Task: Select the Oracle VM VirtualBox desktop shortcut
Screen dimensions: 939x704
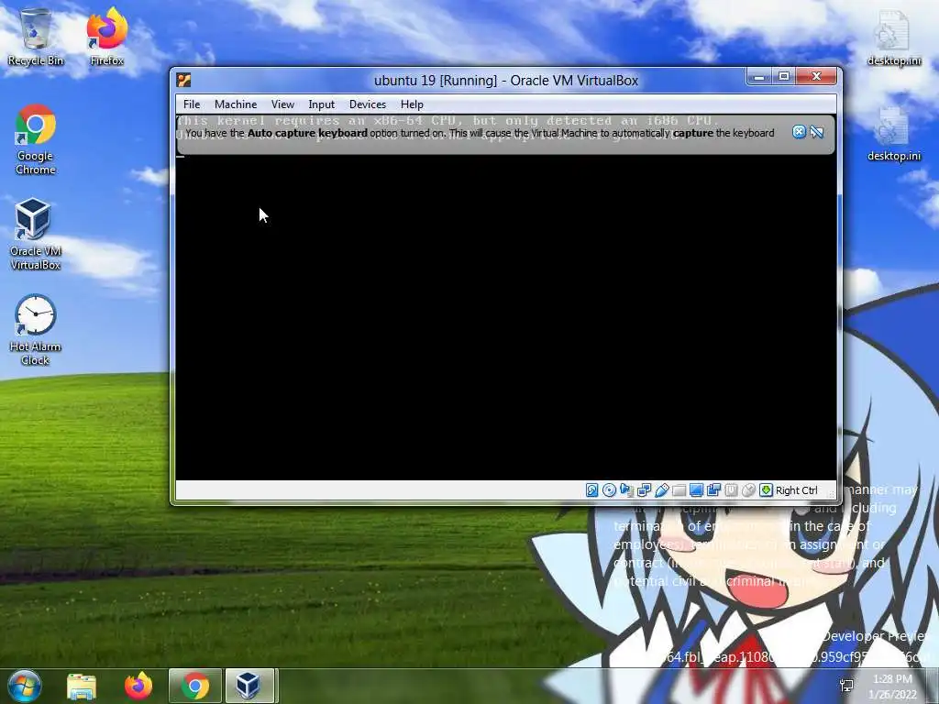Action: click(x=36, y=235)
